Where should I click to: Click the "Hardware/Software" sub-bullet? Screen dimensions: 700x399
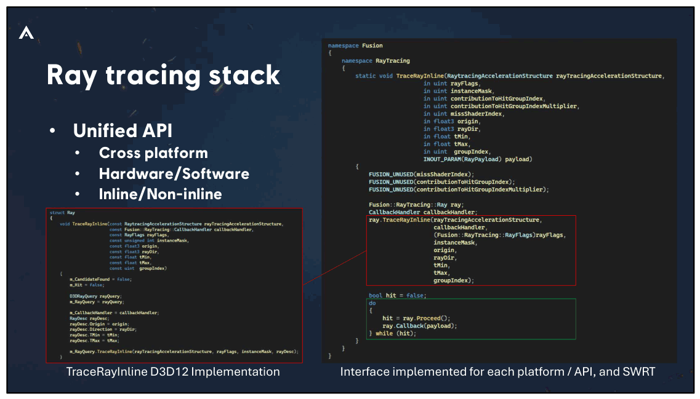click(174, 173)
